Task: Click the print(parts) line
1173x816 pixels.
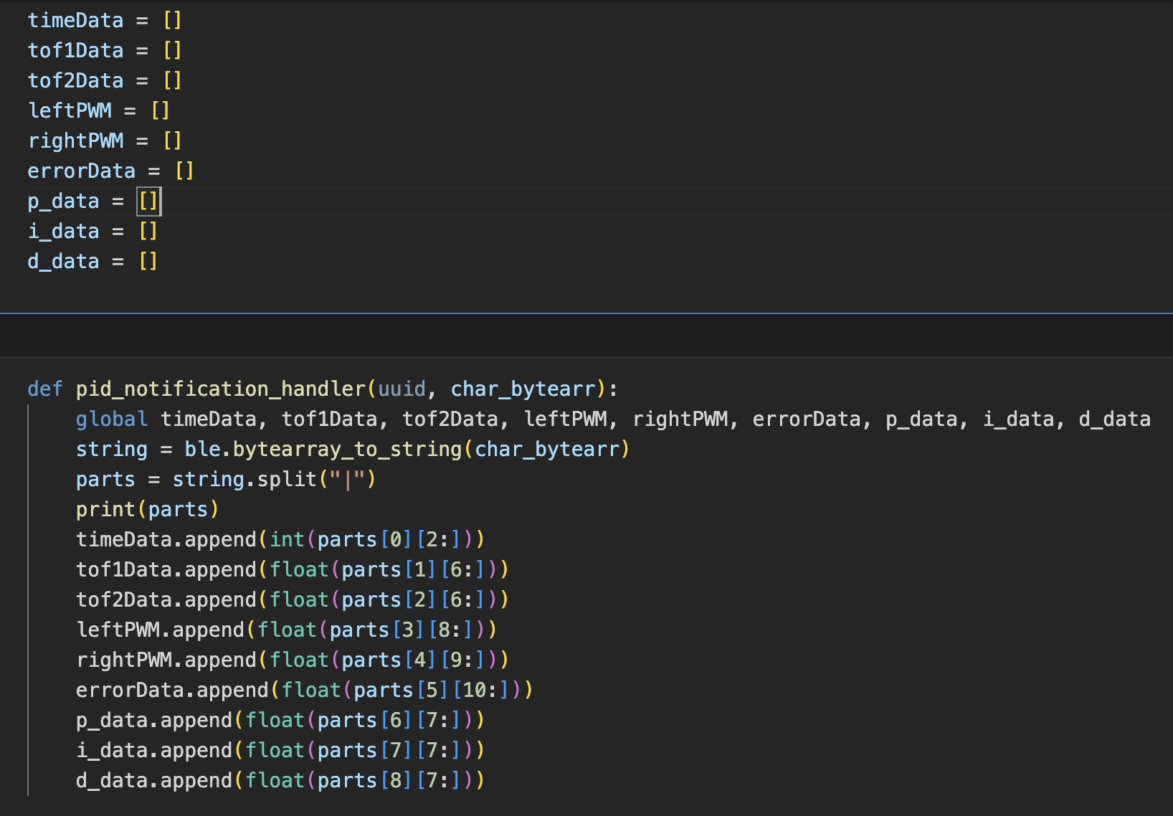Action: click(147, 509)
